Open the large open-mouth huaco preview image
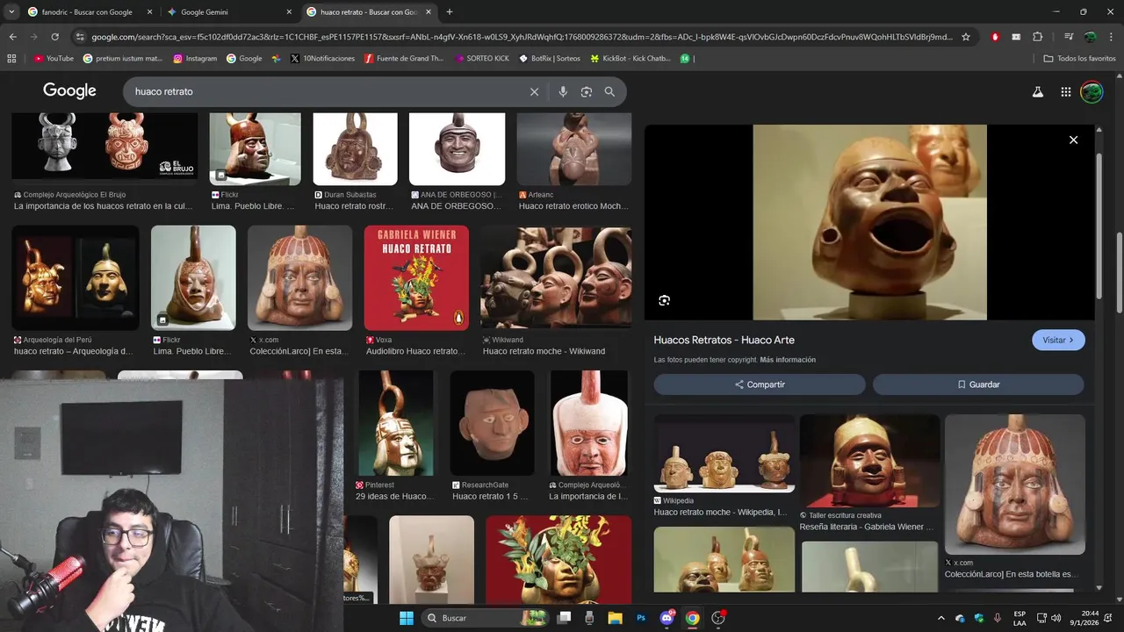The image size is (1124, 632). (x=869, y=222)
